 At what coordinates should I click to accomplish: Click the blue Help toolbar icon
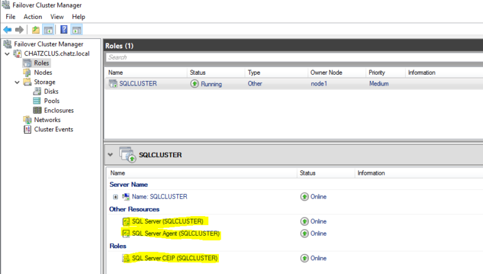(64, 30)
